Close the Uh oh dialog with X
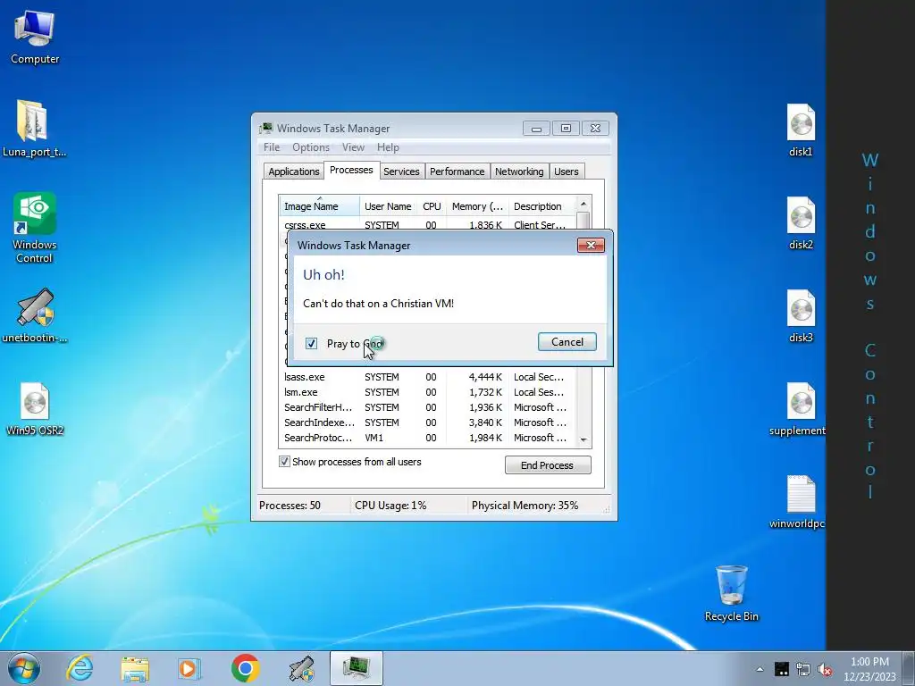915x686 pixels. coord(591,245)
